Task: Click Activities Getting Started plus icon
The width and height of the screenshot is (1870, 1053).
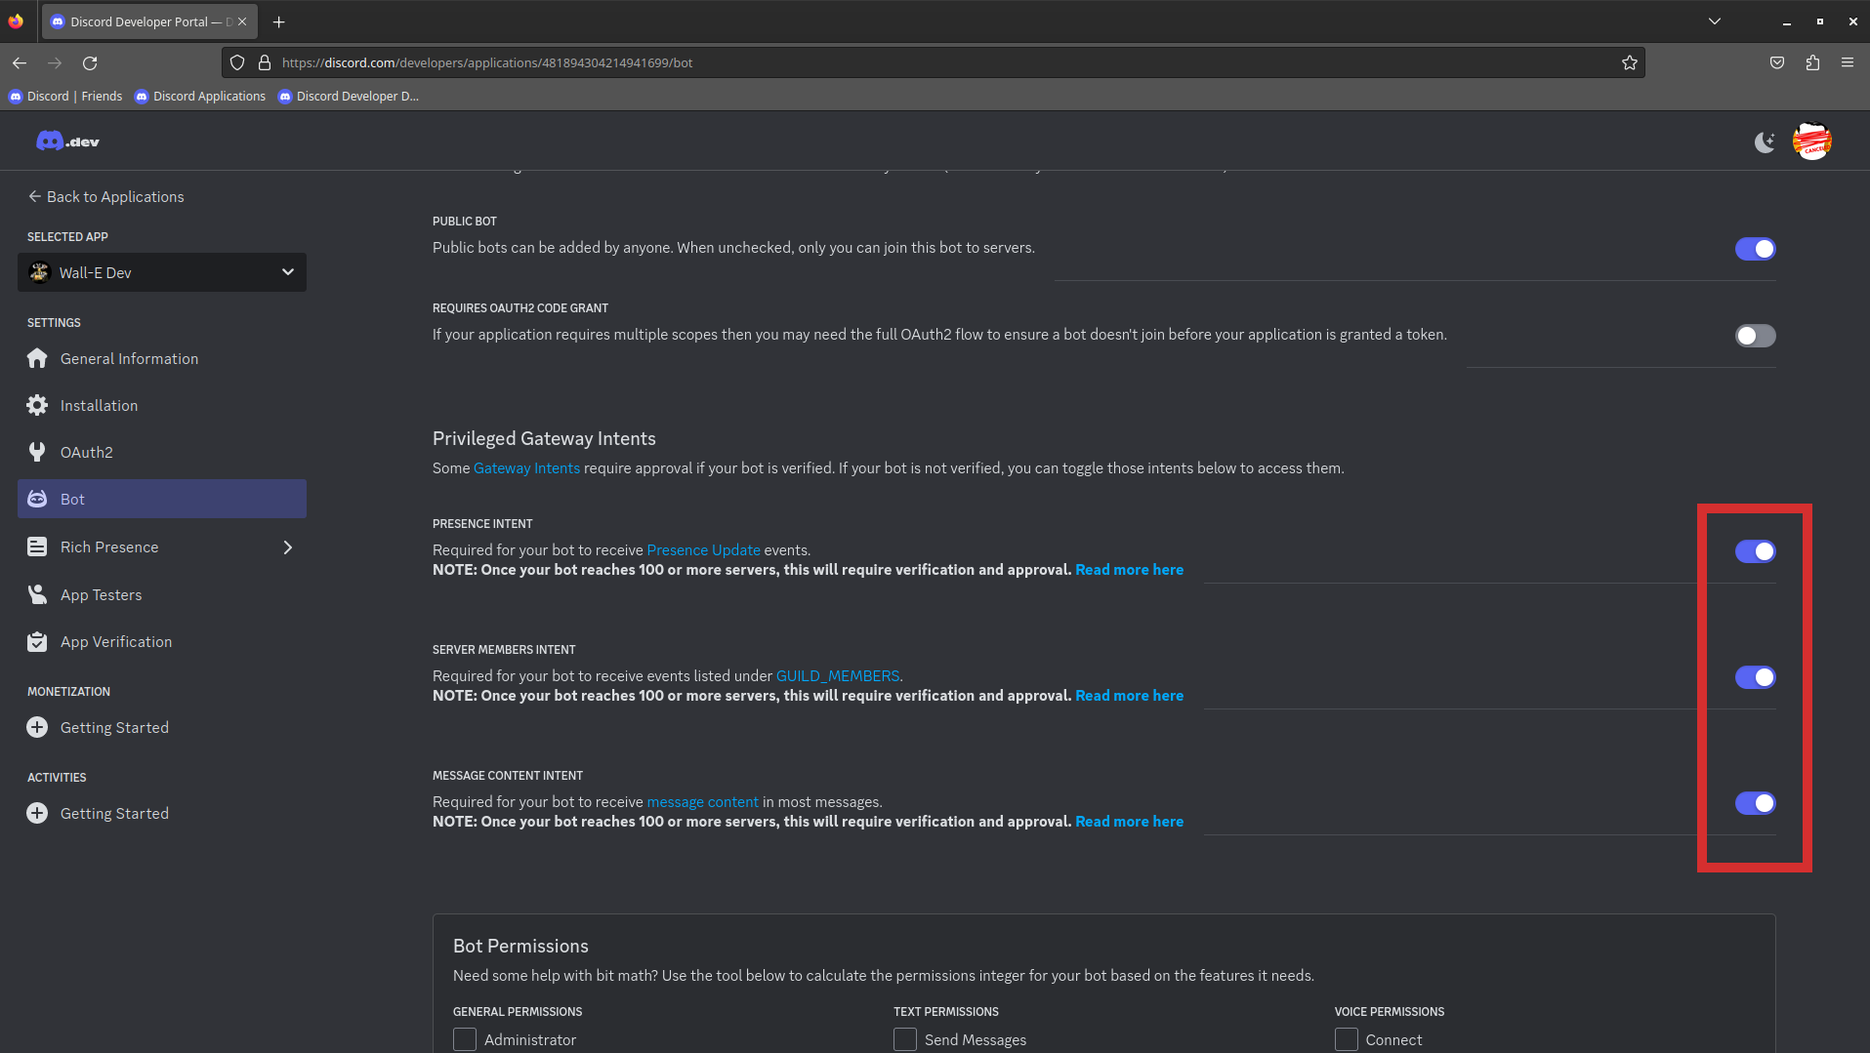Action: (x=37, y=813)
